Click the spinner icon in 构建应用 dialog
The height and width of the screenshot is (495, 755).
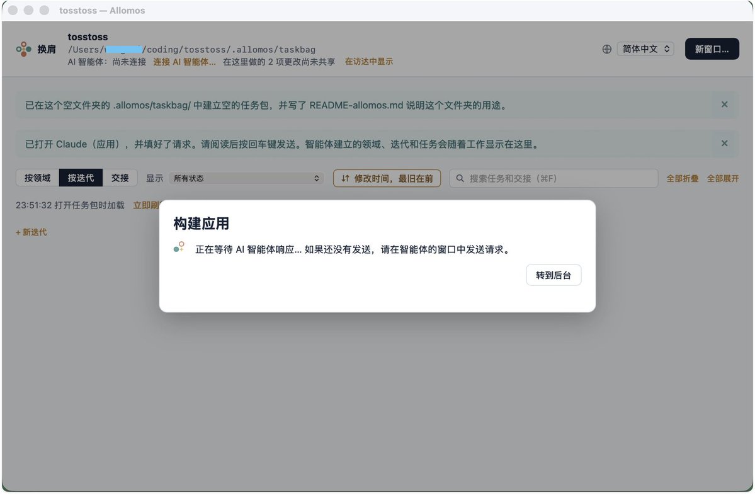click(x=179, y=247)
